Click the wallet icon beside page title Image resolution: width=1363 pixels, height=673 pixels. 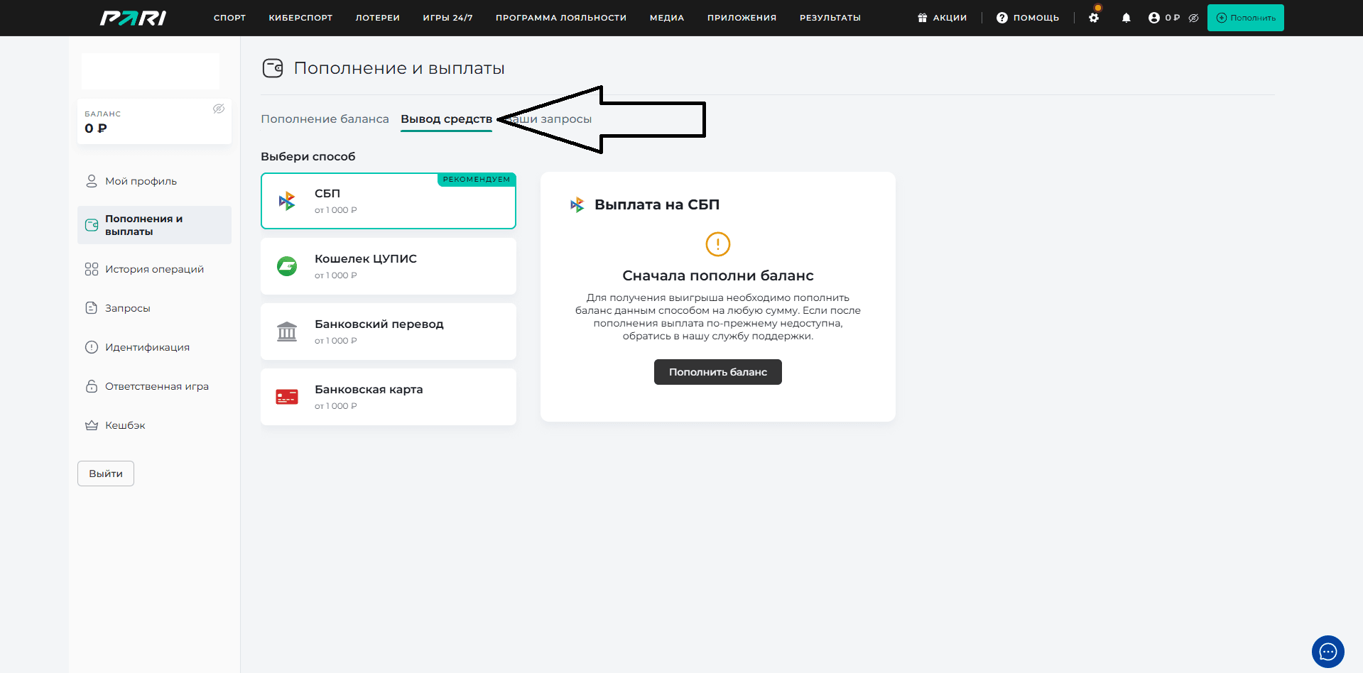point(273,68)
